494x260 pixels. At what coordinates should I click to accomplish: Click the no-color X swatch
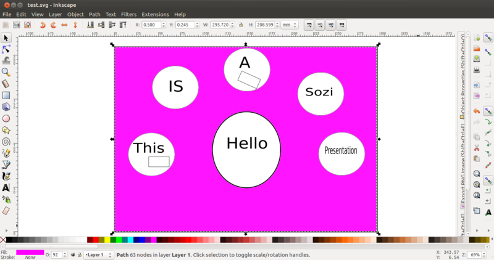3,240
